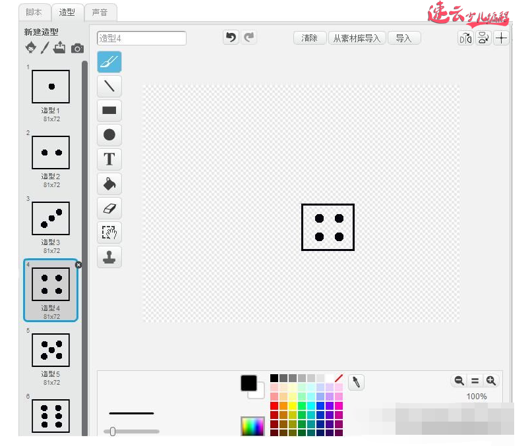Click the costume name input field

(142, 38)
